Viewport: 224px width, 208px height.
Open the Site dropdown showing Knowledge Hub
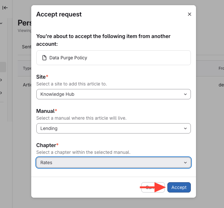(x=113, y=94)
